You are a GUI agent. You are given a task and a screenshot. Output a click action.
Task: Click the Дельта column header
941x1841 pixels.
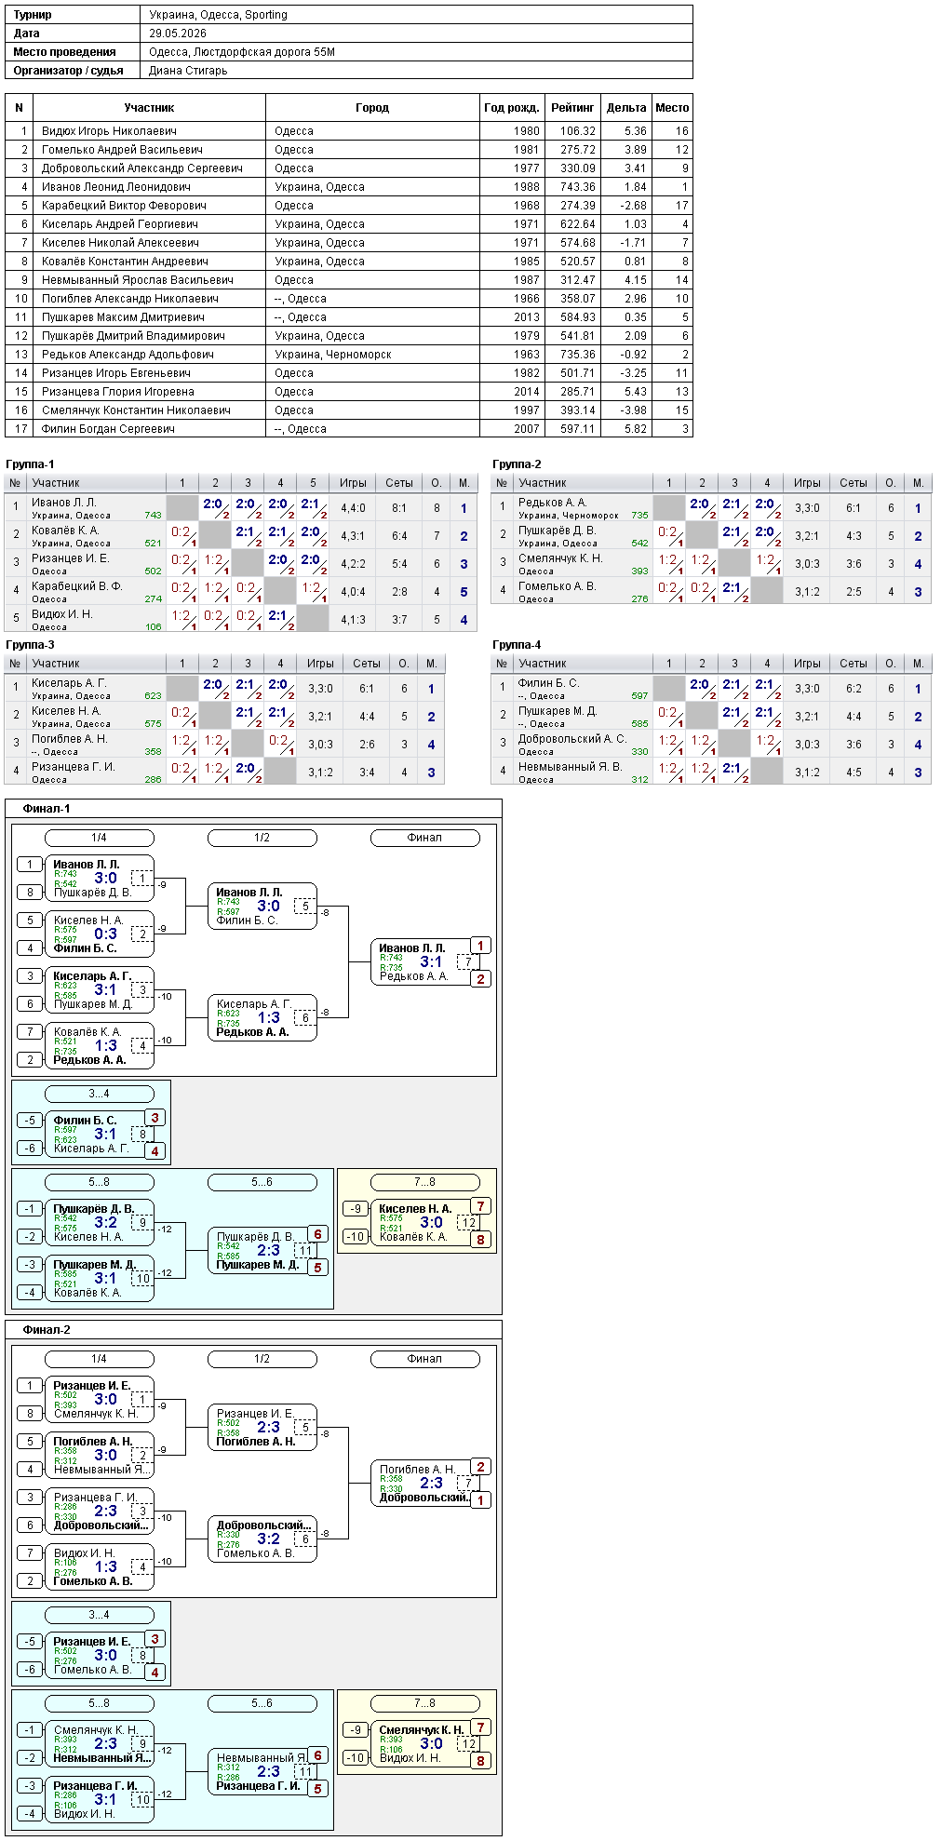626,108
